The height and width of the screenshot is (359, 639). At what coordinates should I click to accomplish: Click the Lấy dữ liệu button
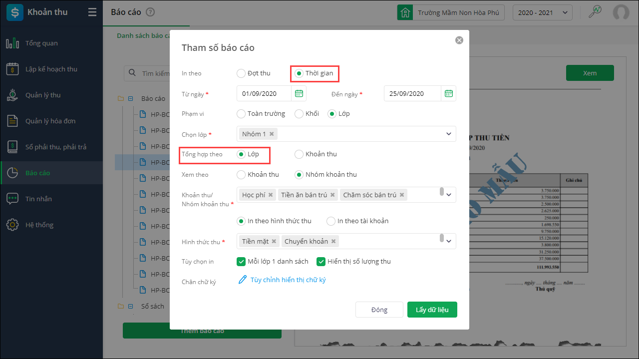pyautogui.click(x=432, y=310)
